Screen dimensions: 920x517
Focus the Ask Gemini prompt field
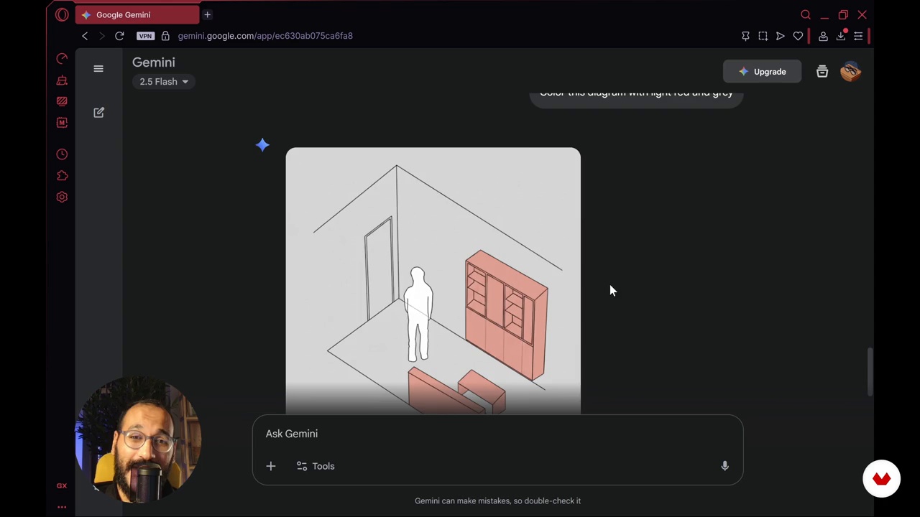pos(497,434)
